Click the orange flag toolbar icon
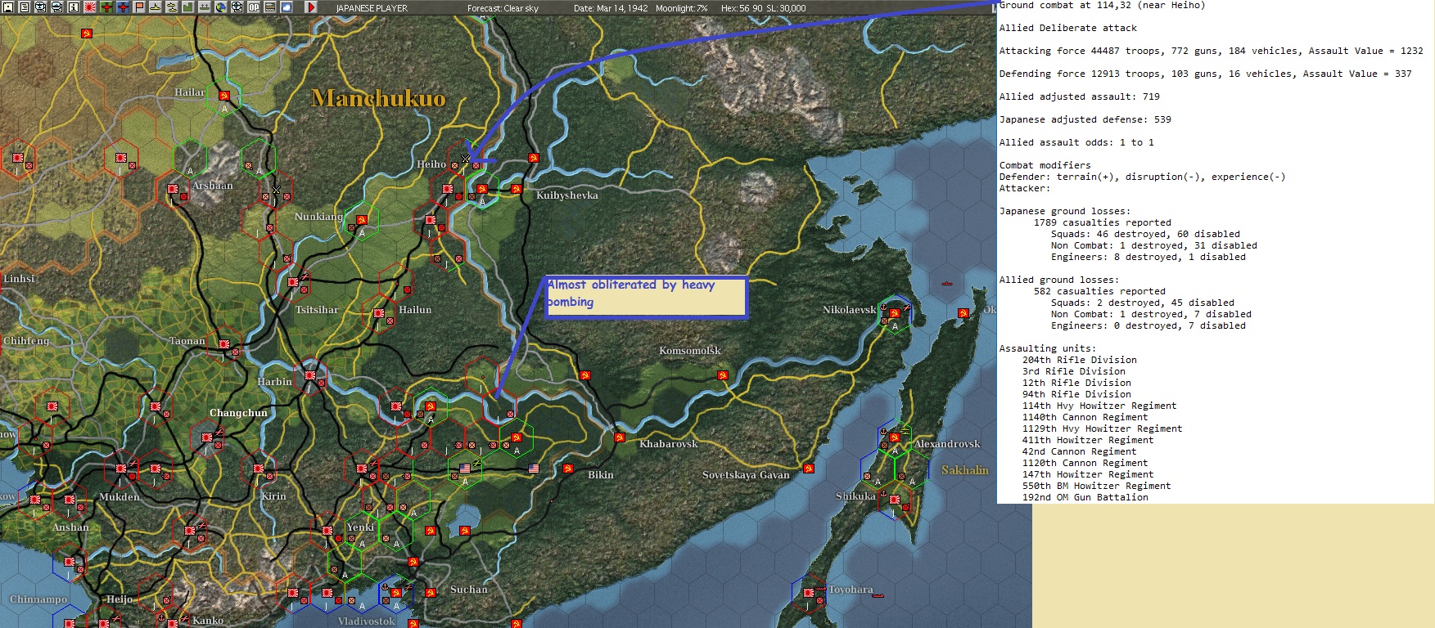Screen dimensions: 1435x628 click(138, 7)
